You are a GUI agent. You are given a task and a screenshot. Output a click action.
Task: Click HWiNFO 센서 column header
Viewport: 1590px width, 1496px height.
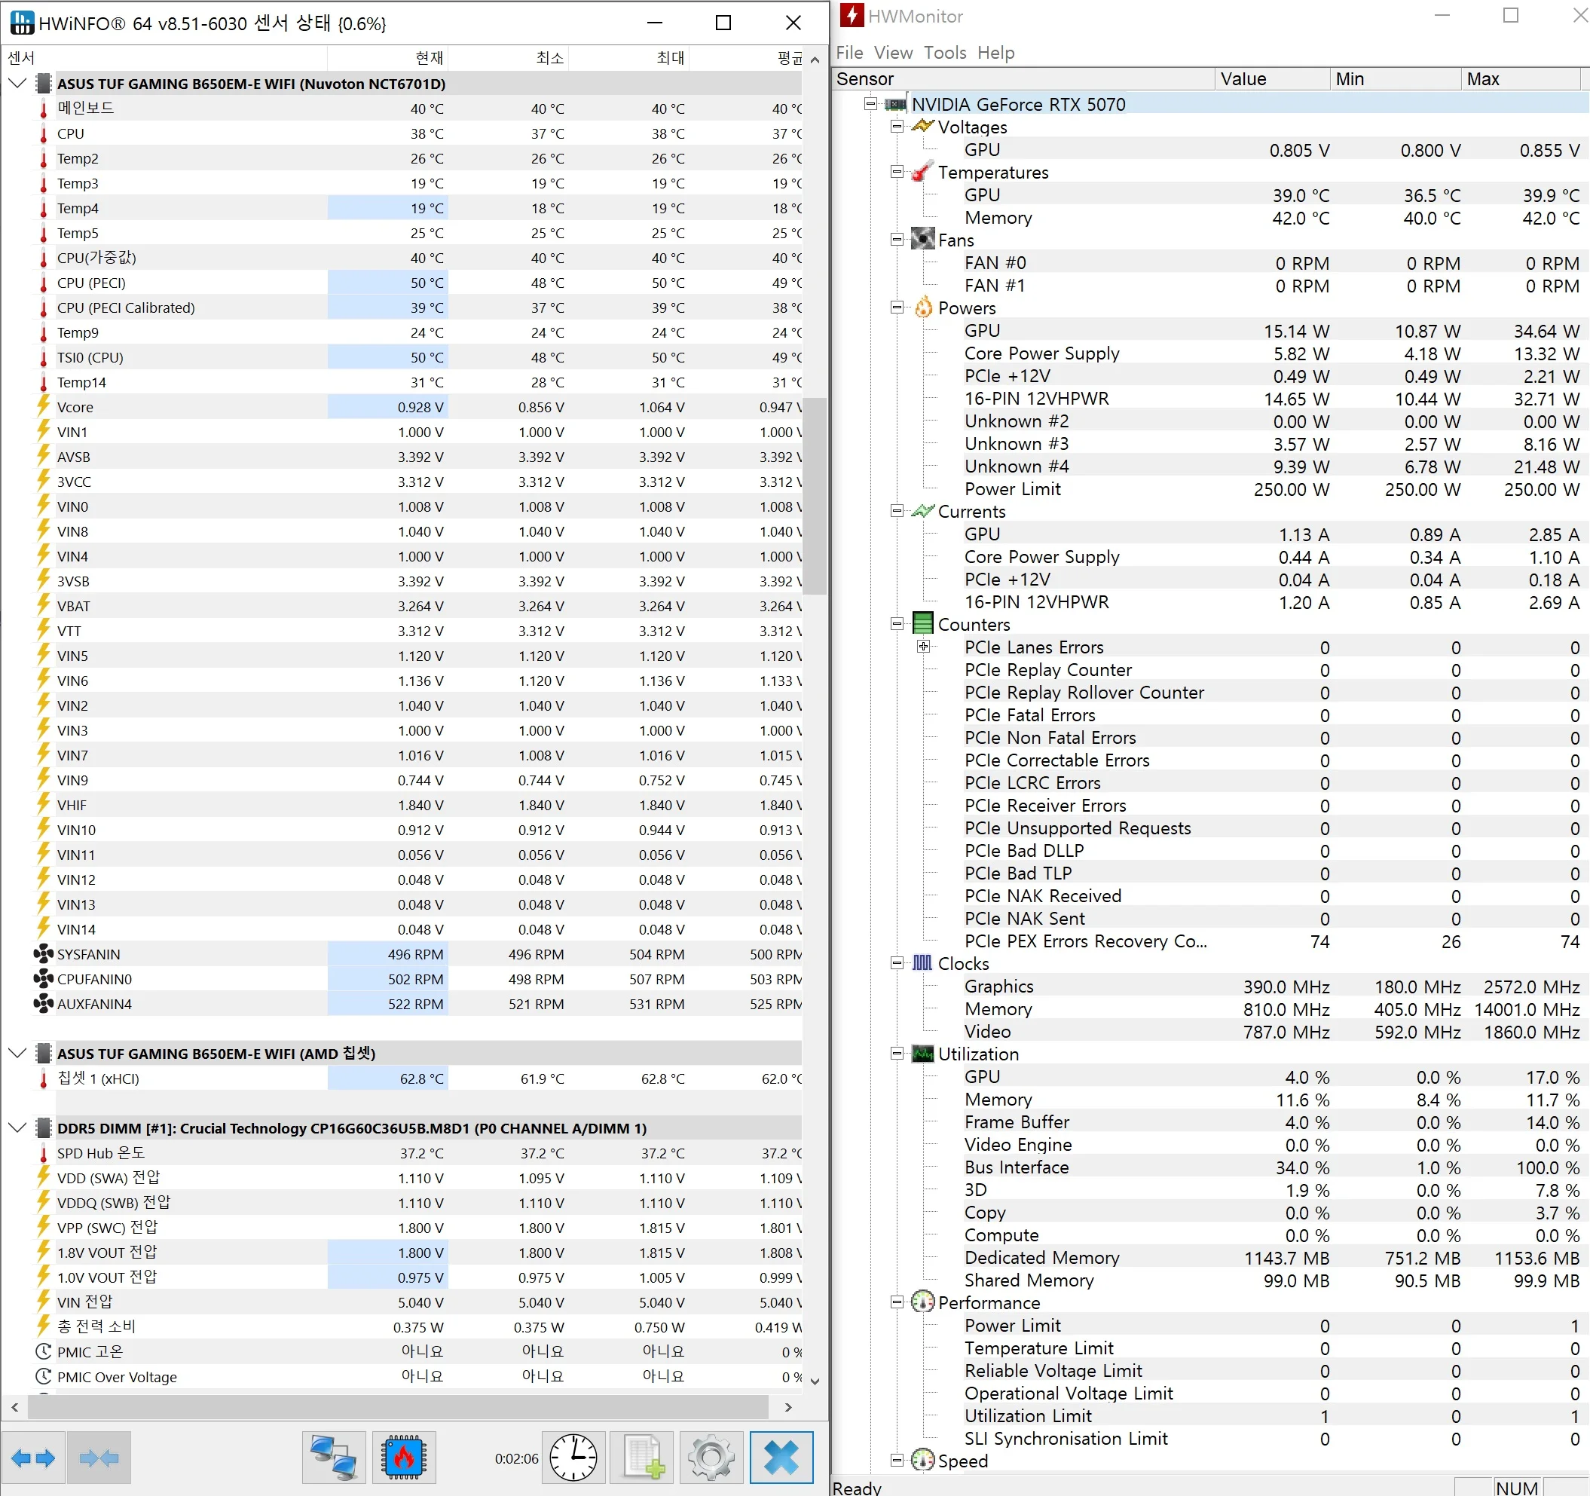click(x=166, y=57)
